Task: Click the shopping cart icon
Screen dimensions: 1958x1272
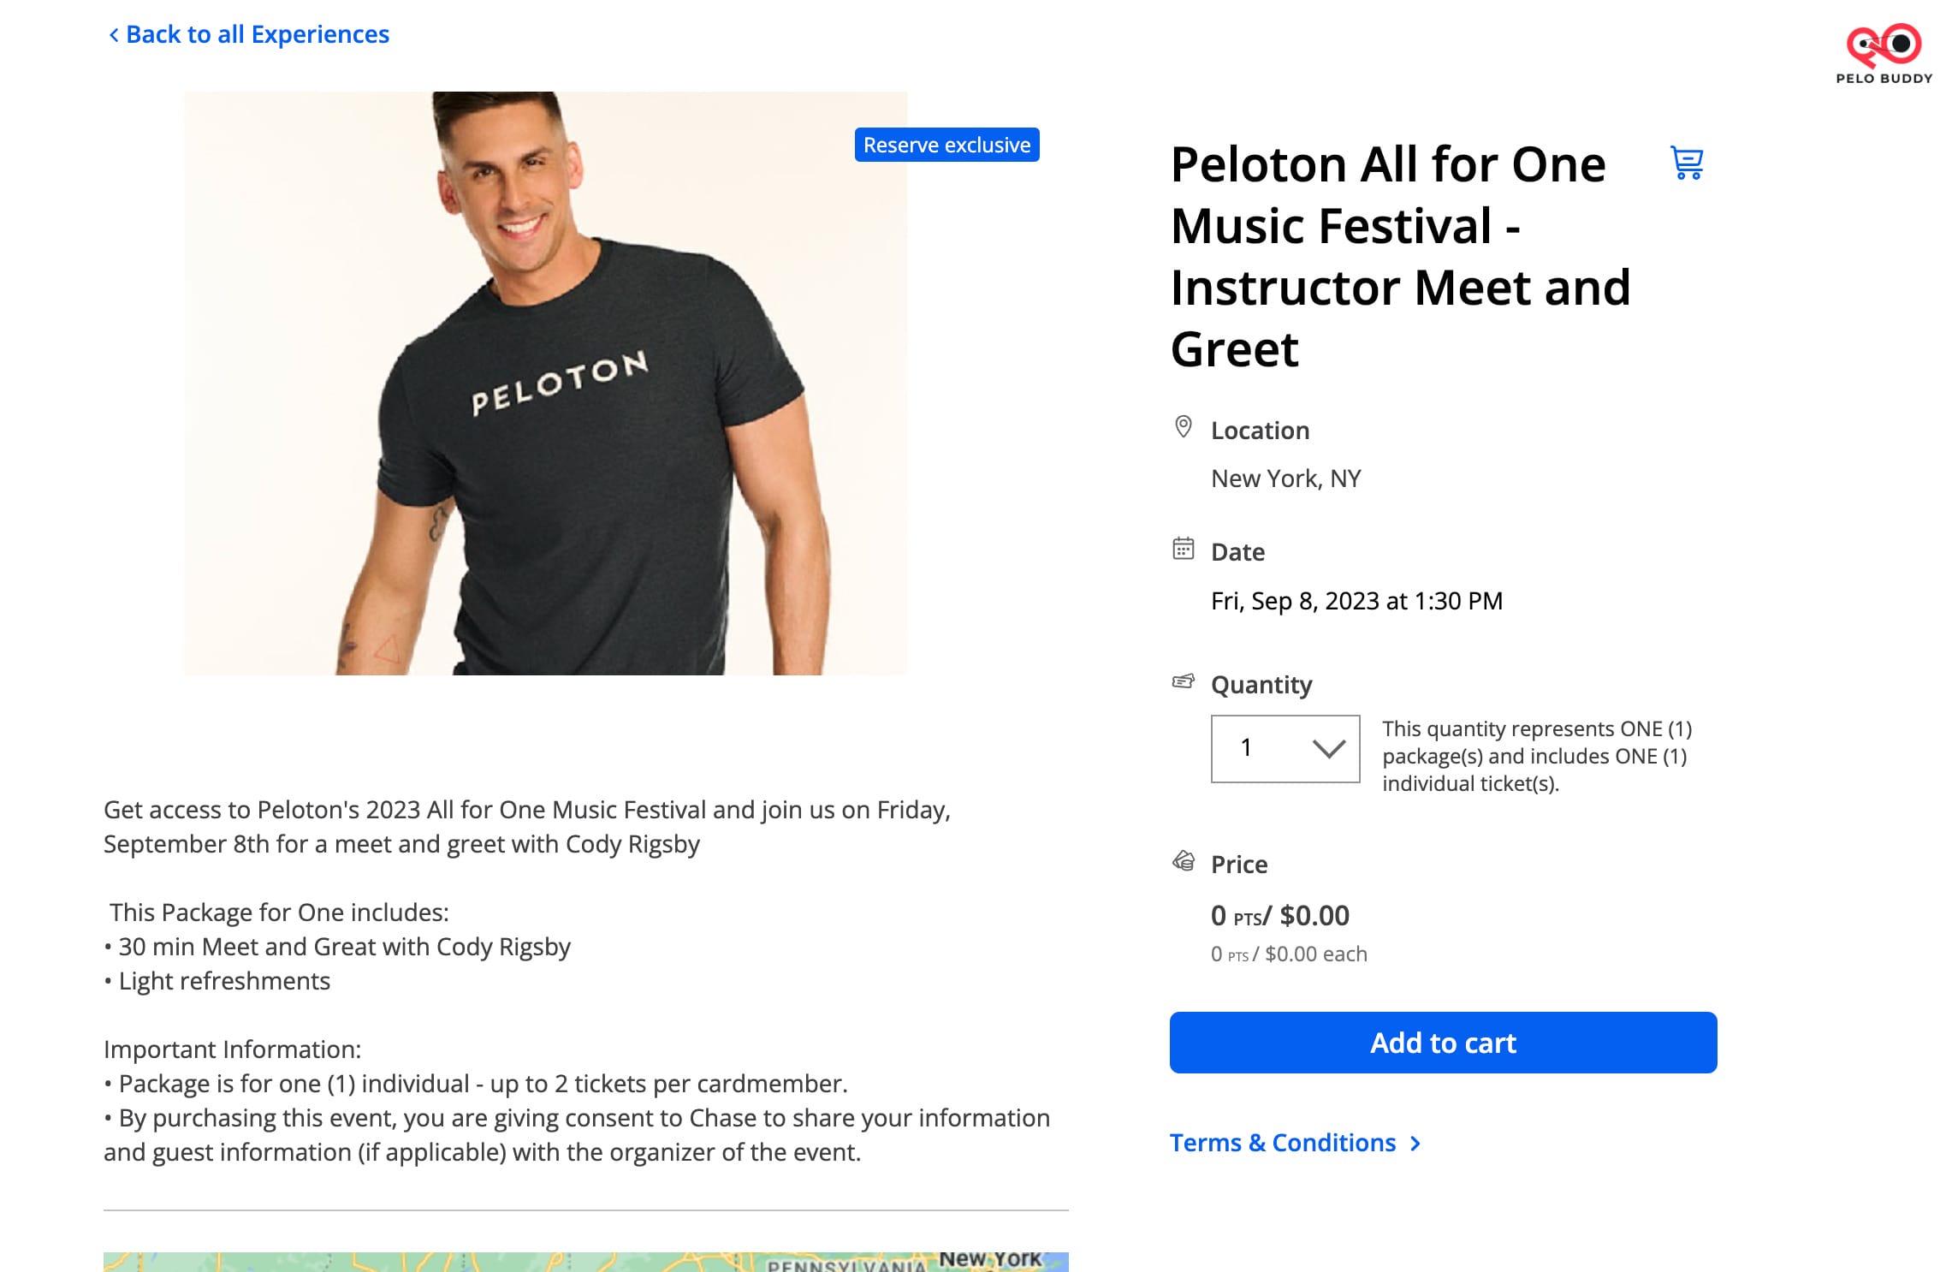Action: pos(1687,163)
